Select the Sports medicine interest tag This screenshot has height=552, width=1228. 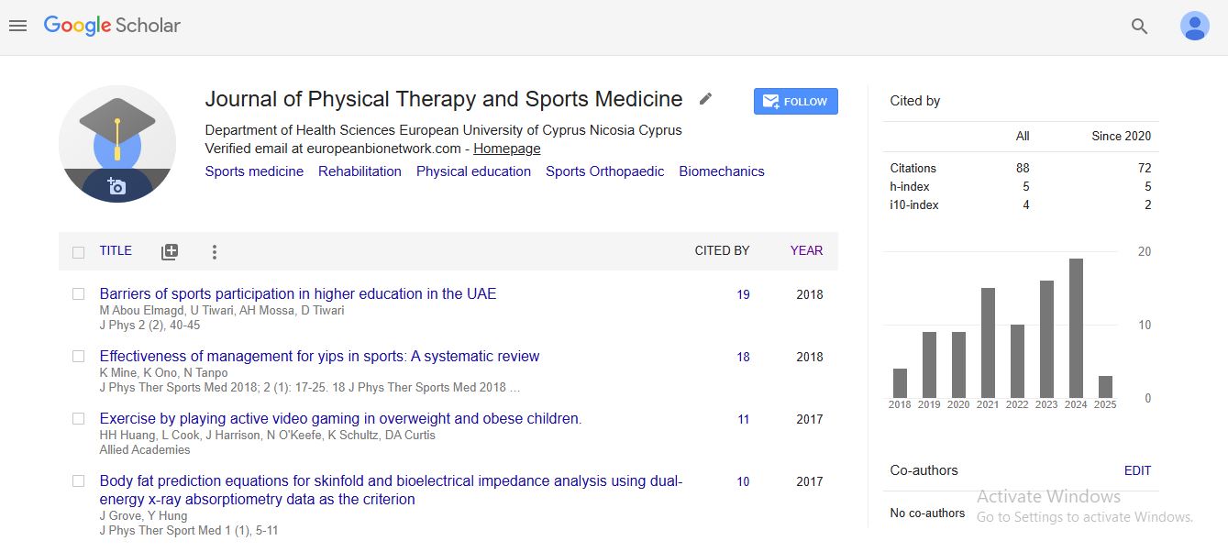click(254, 171)
